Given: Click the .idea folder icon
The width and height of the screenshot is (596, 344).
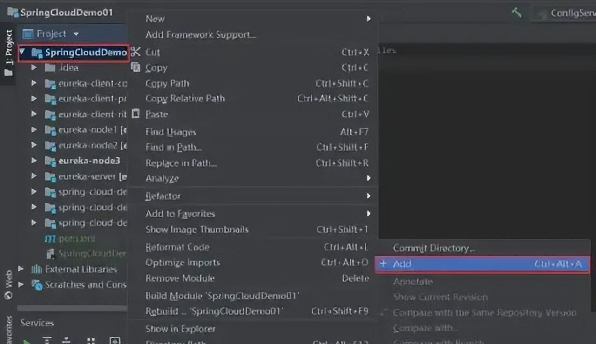Looking at the screenshot, I should [x=50, y=68].
